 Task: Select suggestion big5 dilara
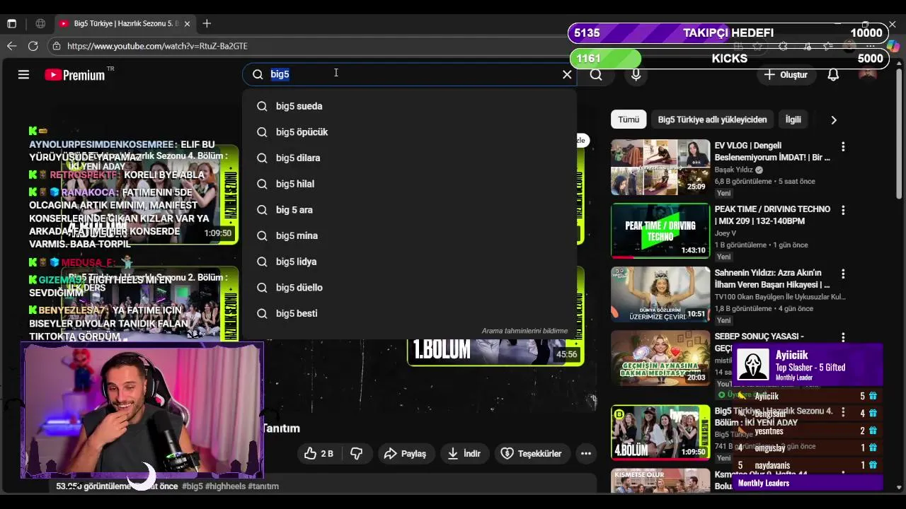coord(409,158)
